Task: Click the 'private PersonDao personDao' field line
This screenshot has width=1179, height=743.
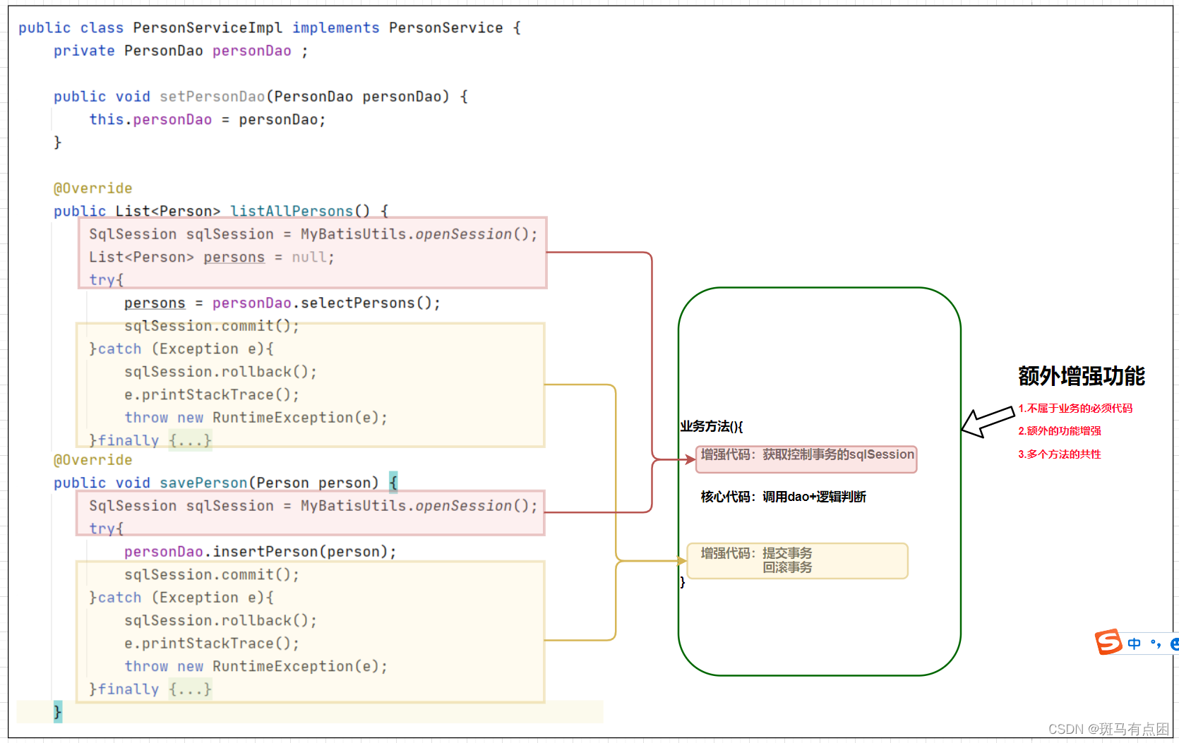Action: click(x=181, y=51)
